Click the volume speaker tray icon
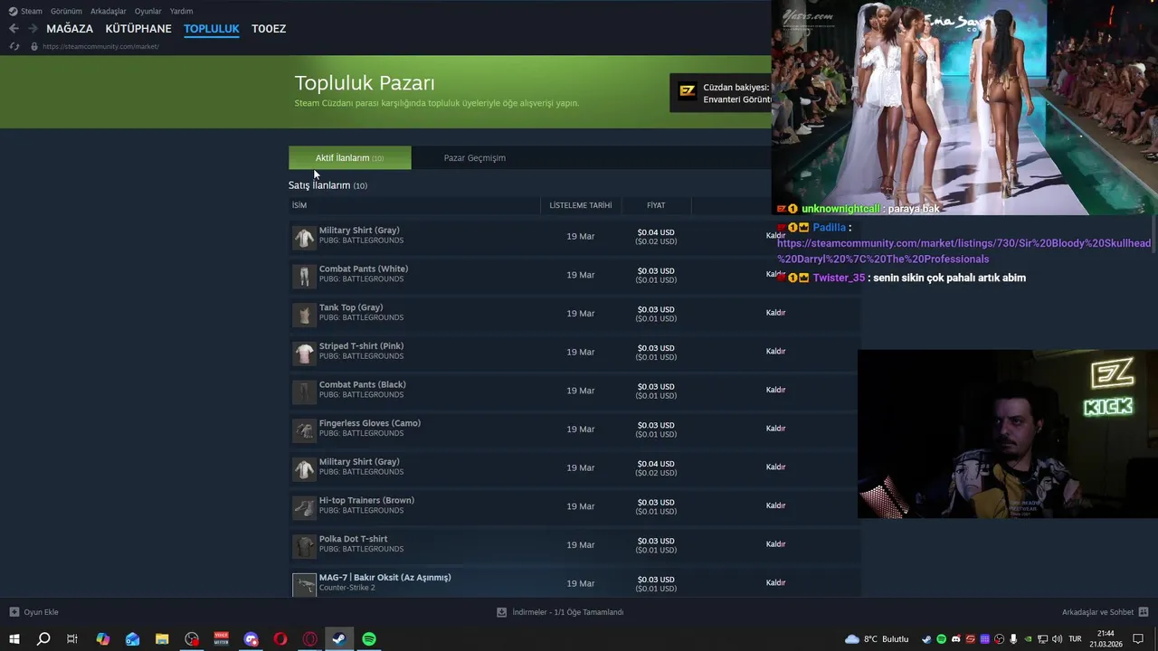1158x651 pixels. [x=1058, y=639]
